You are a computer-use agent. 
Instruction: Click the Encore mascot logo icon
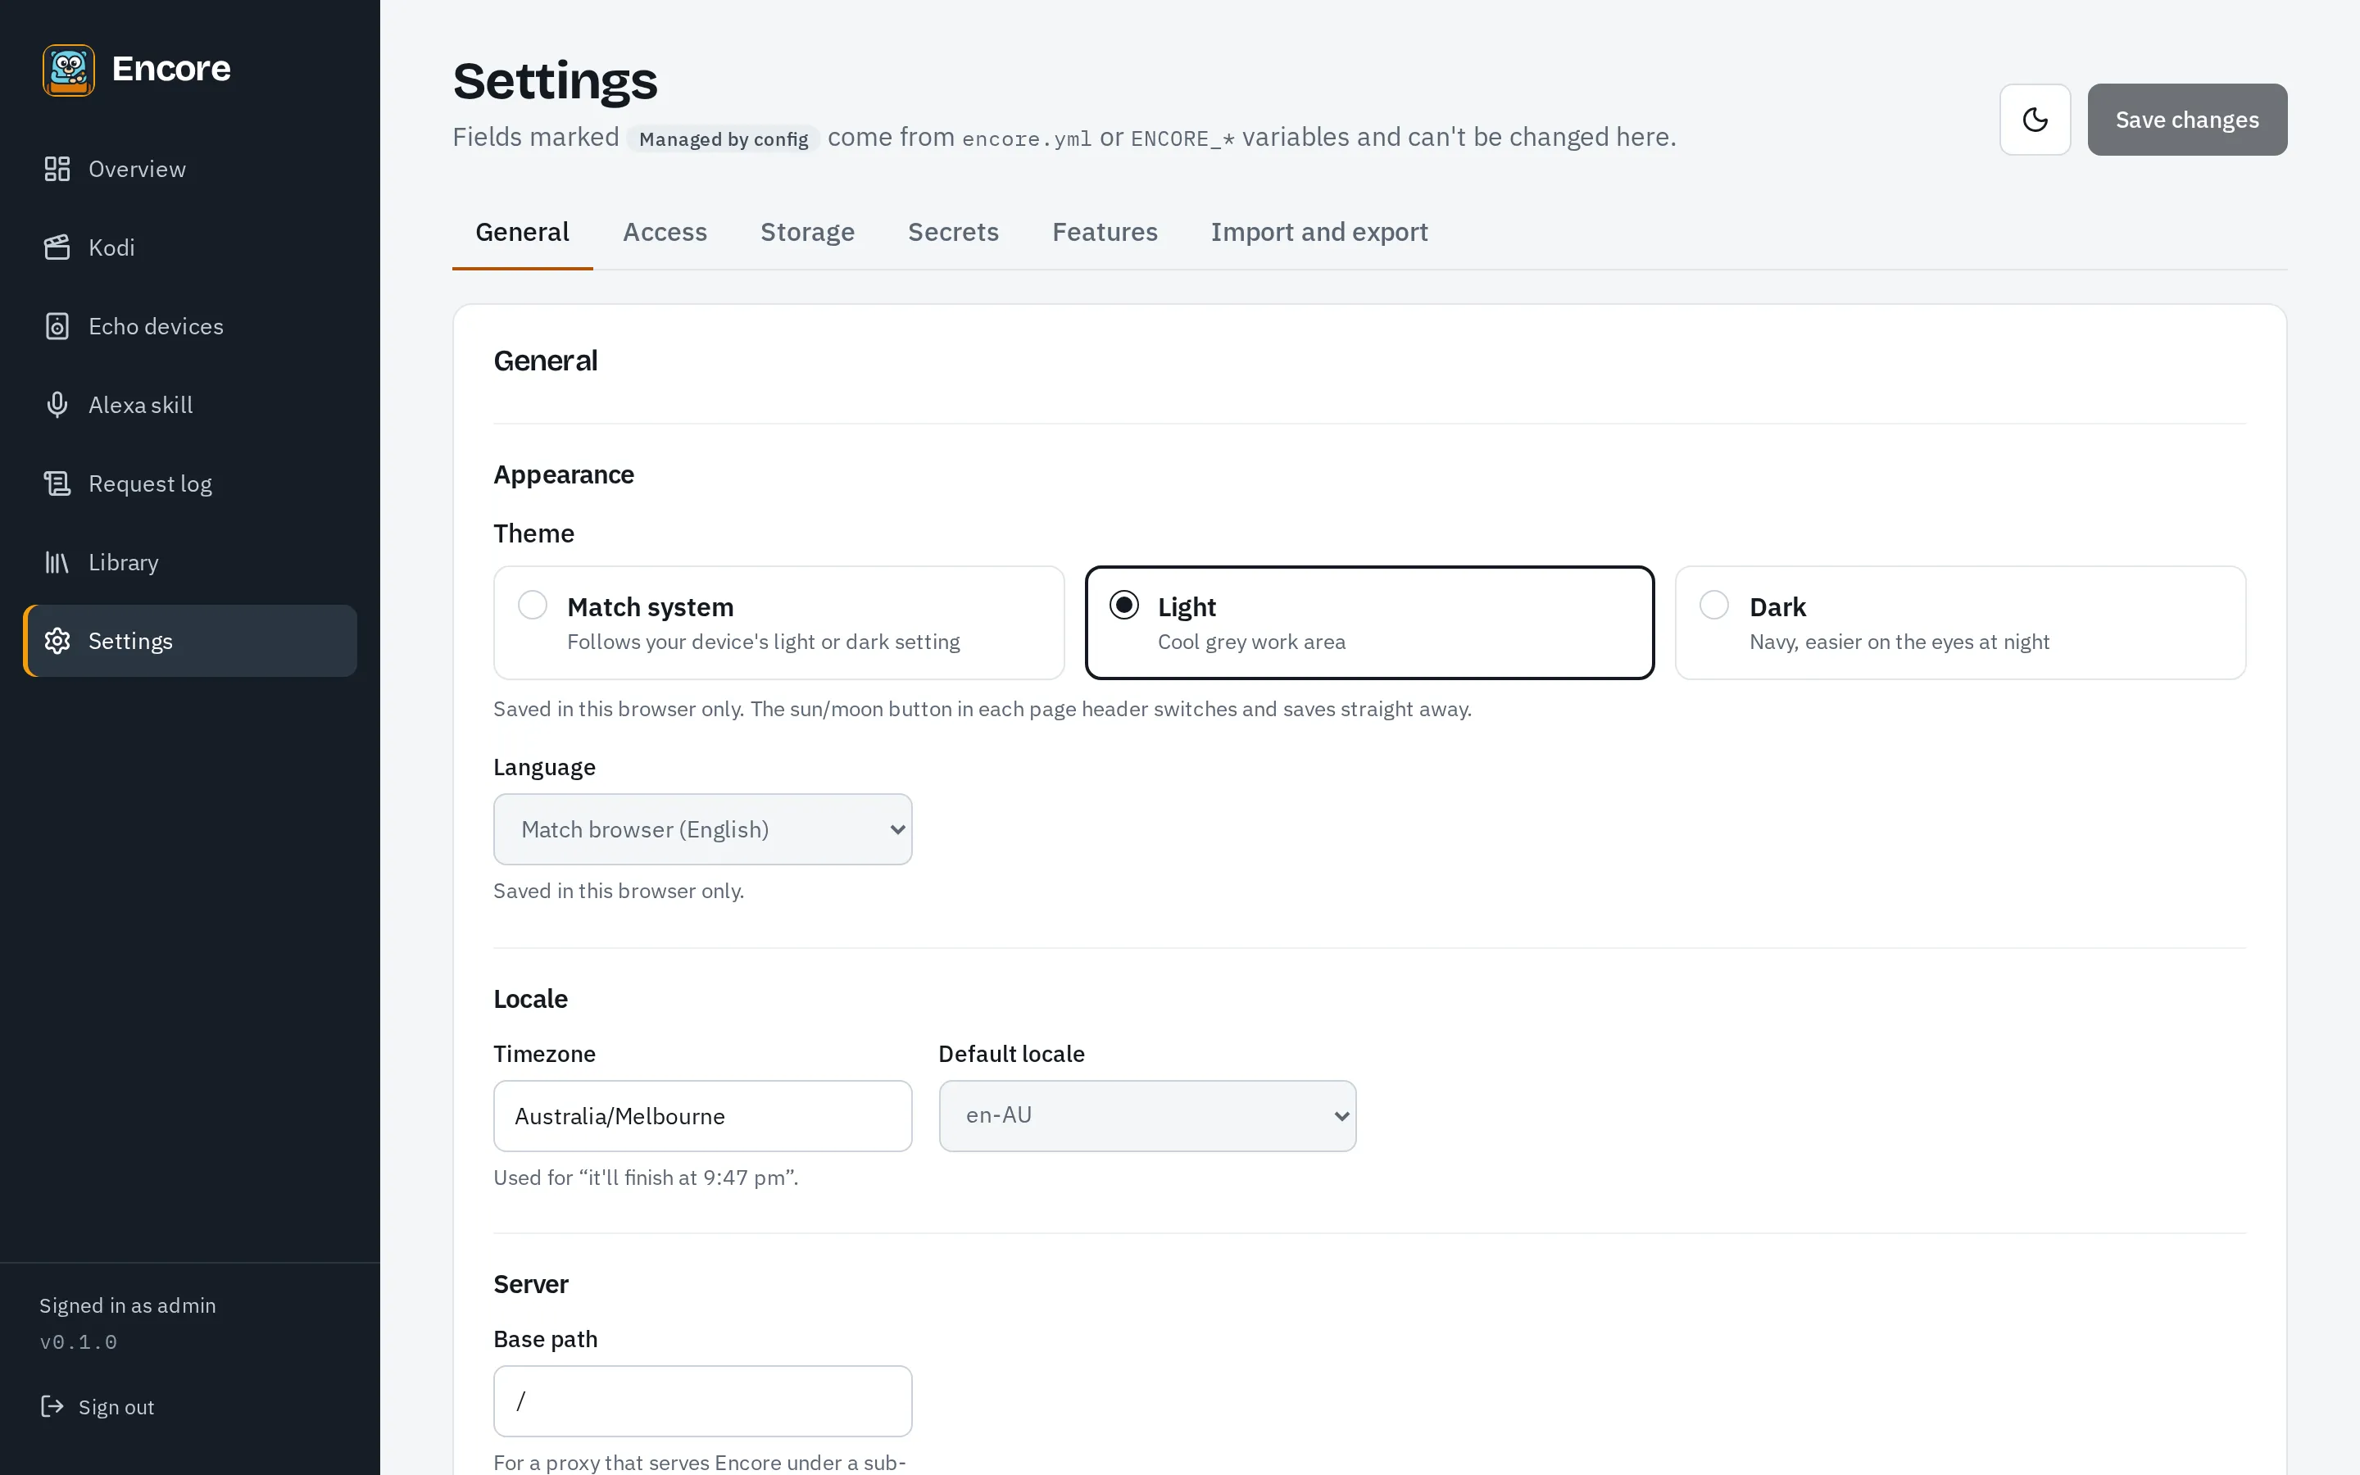pos(68,70)
